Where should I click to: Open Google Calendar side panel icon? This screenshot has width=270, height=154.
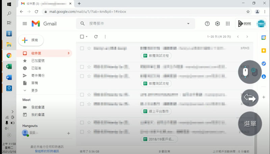pyautogui.click(x=264, y=38)
